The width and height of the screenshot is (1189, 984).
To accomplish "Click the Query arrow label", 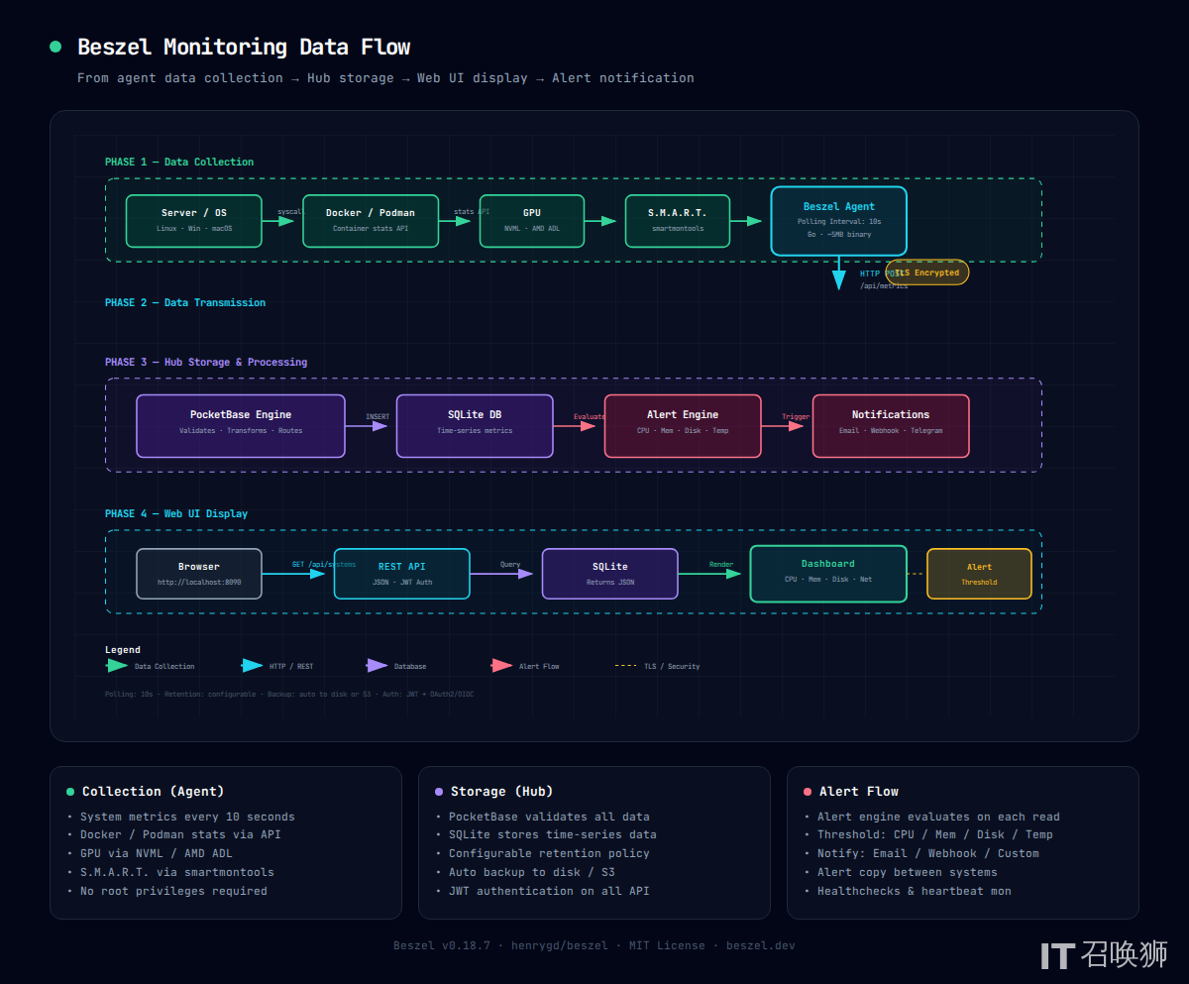I will click(x=510, y=565).
